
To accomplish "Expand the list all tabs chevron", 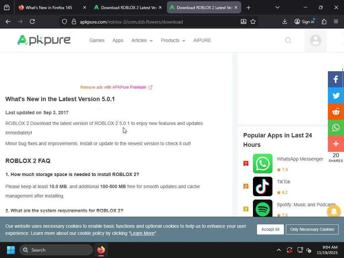I will pos(277,7).
